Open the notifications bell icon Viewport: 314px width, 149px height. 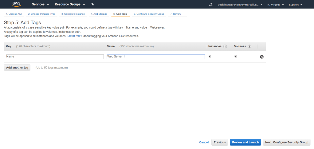point(211,5)
